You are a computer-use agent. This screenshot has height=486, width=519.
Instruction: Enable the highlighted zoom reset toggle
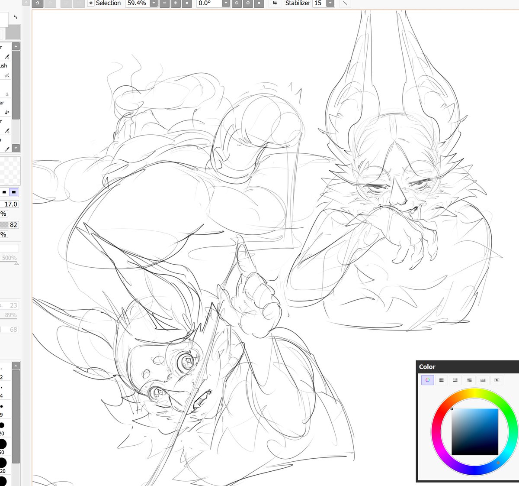tap(188, 3)
